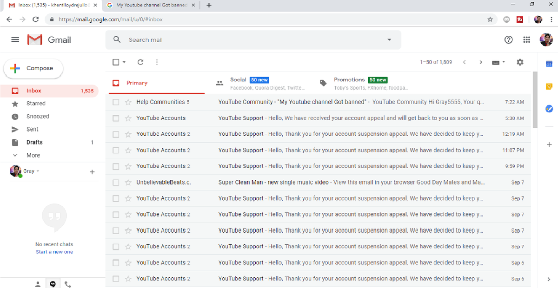Open Google Keep side panel icon
This screenshot has height=288, width=558.
tap(549, 86)
